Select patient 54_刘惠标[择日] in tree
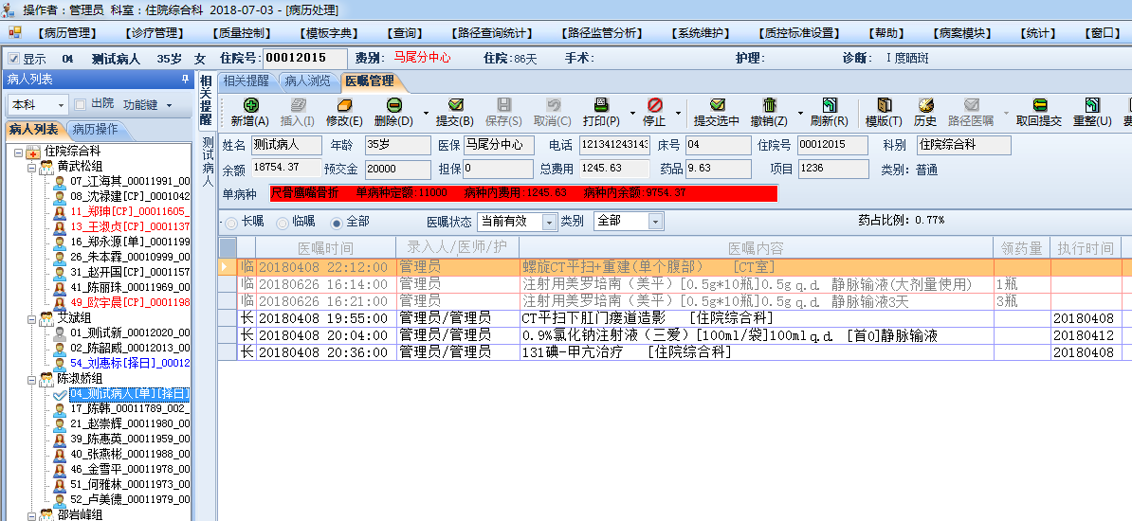The width and height of the screenshot is (1132, 521). coord(130,363)
